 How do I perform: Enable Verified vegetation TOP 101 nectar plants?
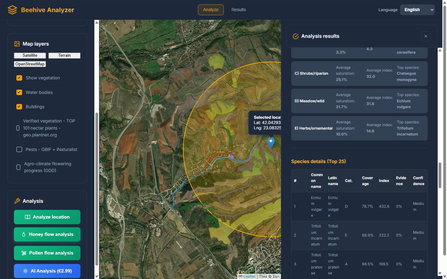18,128
